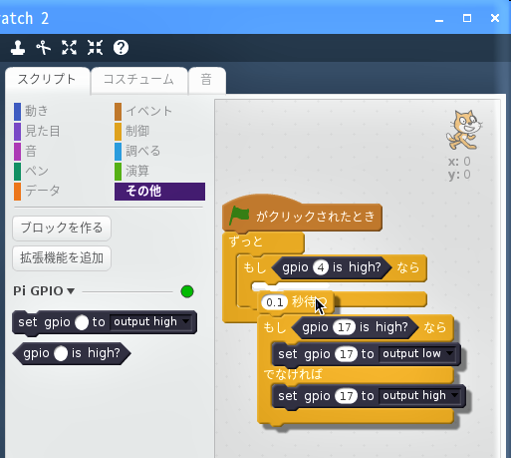Maximize the Scratch 2 window

[467, 18]
